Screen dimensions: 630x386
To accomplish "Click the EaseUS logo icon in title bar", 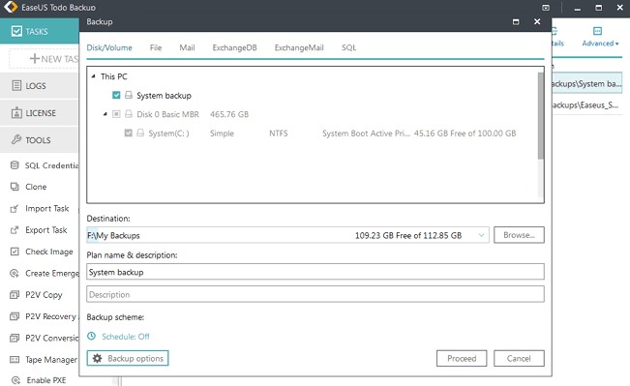I will click(x=11, y=7).
